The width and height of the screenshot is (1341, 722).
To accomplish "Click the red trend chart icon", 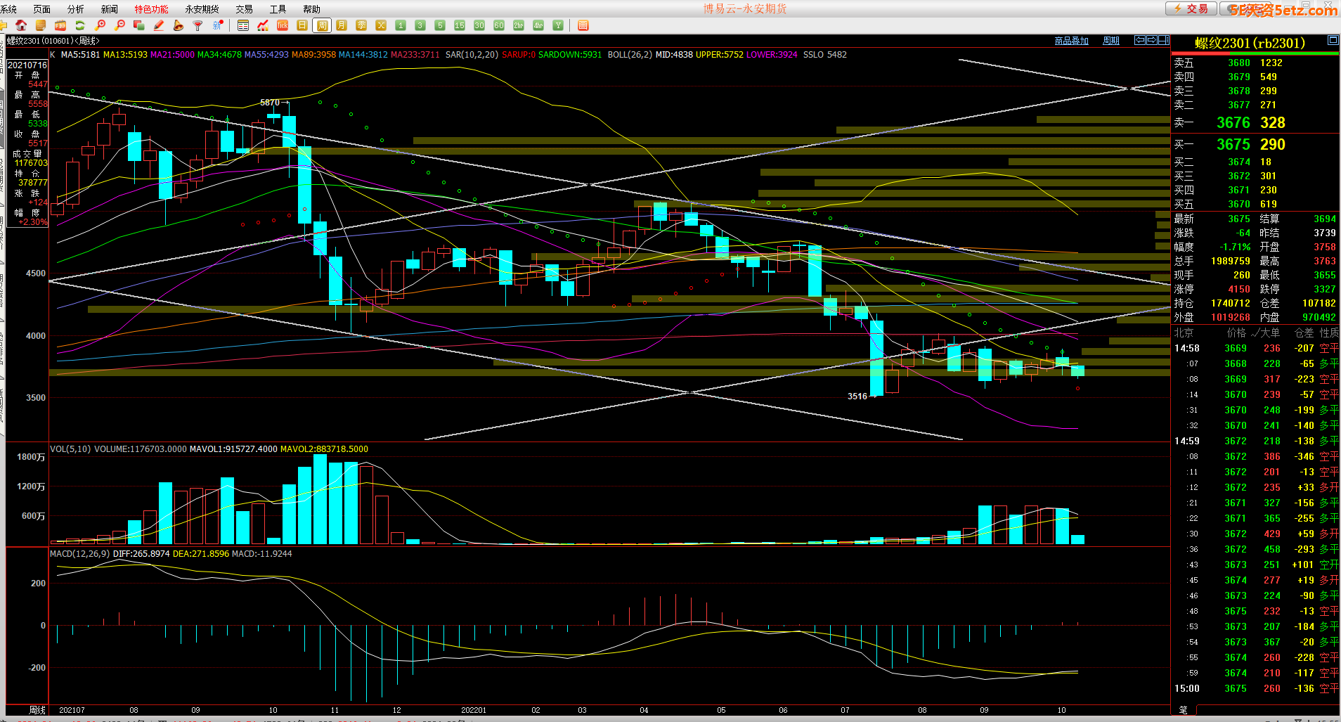I will pyautogui.click(x=263, y=25).
